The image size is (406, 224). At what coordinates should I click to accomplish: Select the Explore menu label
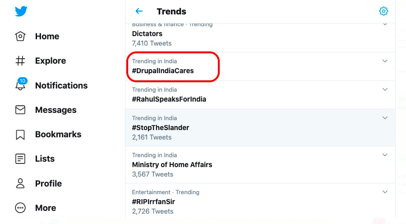point(51,61)
